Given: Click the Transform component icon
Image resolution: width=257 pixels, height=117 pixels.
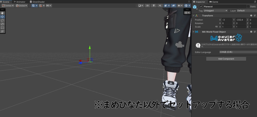Looking at the screenshot, I should 197,16.
